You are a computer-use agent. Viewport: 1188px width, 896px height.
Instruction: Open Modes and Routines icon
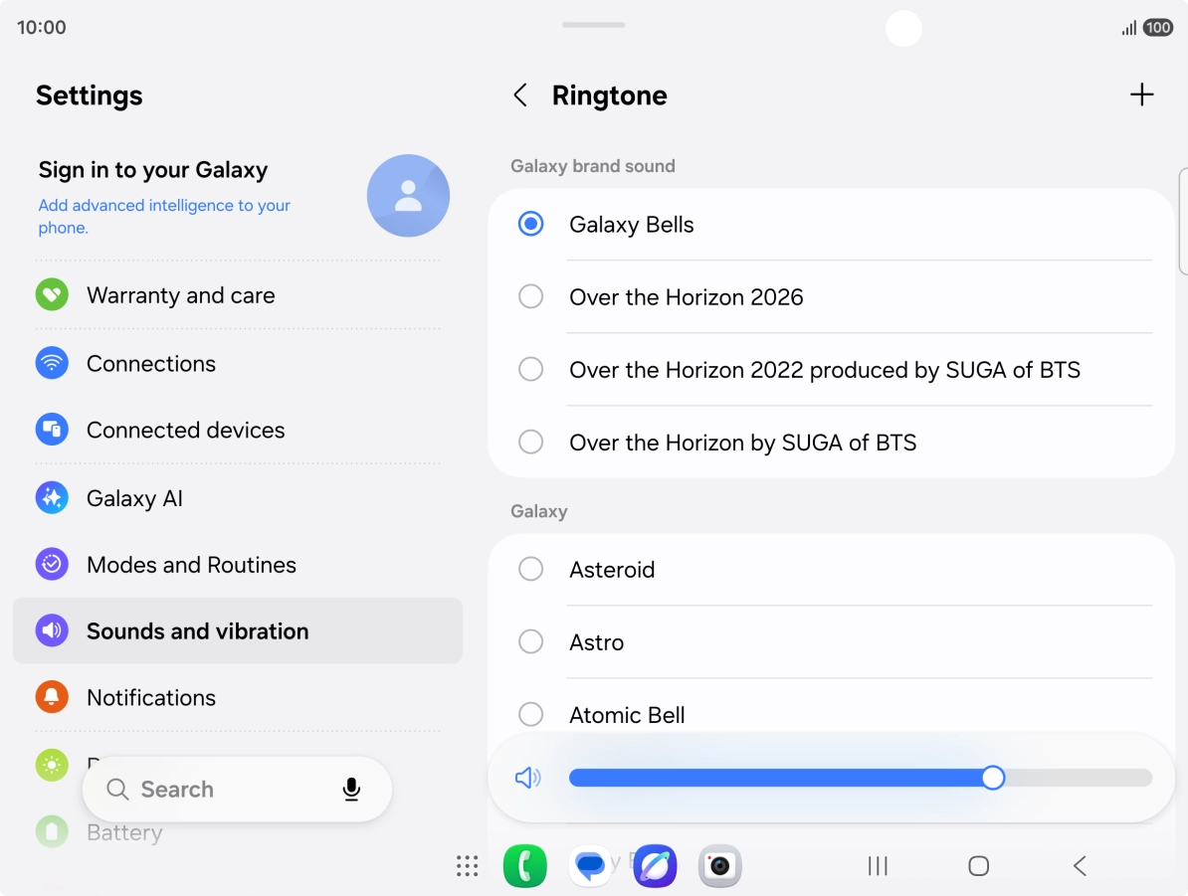point(52,564)
